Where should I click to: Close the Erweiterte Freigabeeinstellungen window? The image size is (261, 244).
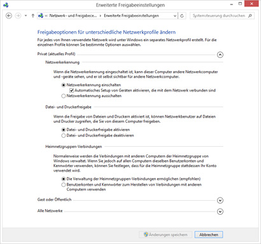251,4
